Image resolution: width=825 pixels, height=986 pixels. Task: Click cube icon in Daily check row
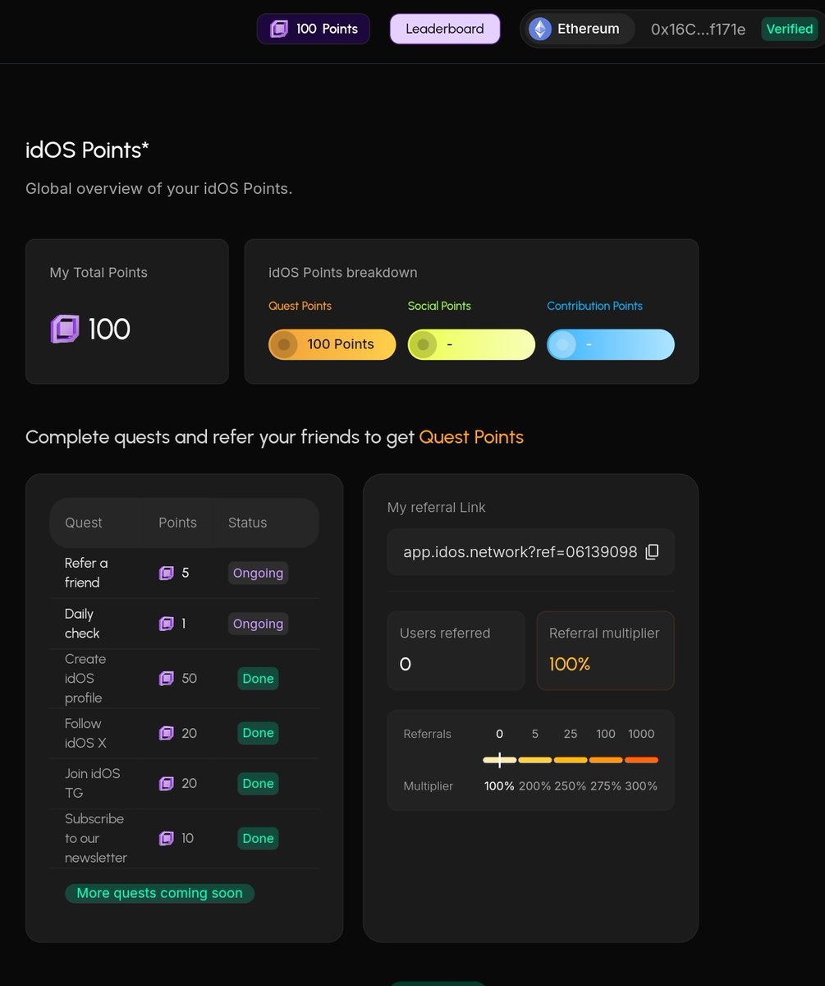coord(166,624)
